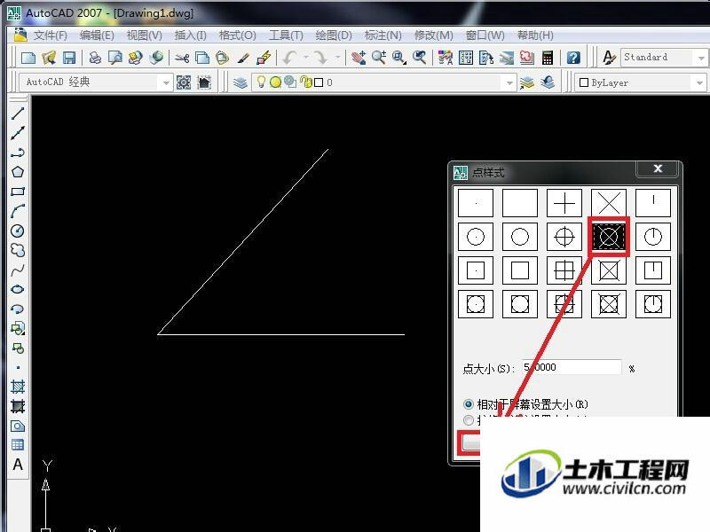This screenshot has width=710, height=532.
Task: Select the Gradient tool
Action: coord(17,406)
